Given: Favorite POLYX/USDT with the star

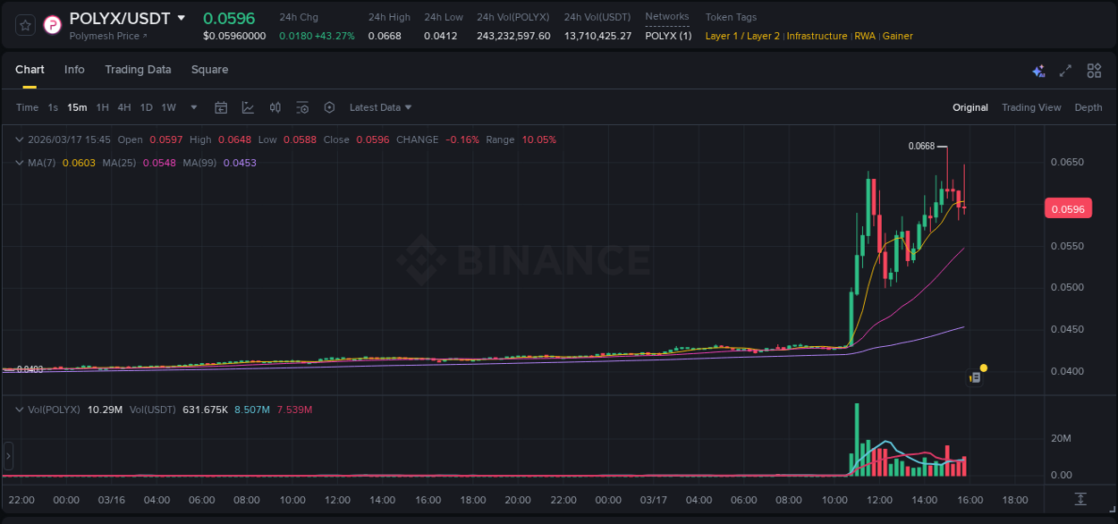Looking at the screenshot, I should pyautogui.click(x=24, y=24).
